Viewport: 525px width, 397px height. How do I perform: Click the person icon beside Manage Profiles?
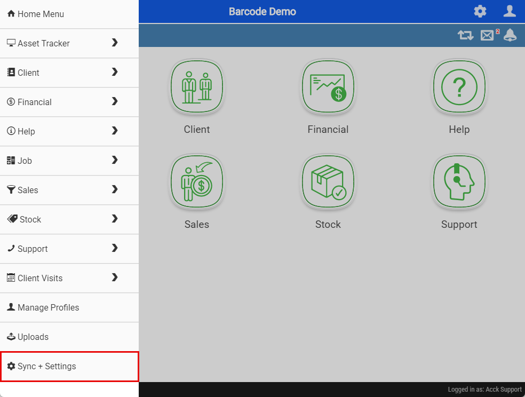(11, 307)
